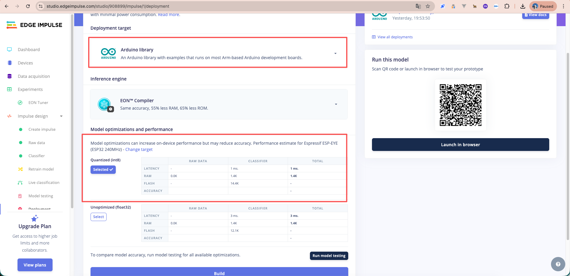
Task: Click the Launch in browser button
Action: [x=460, y=145]
